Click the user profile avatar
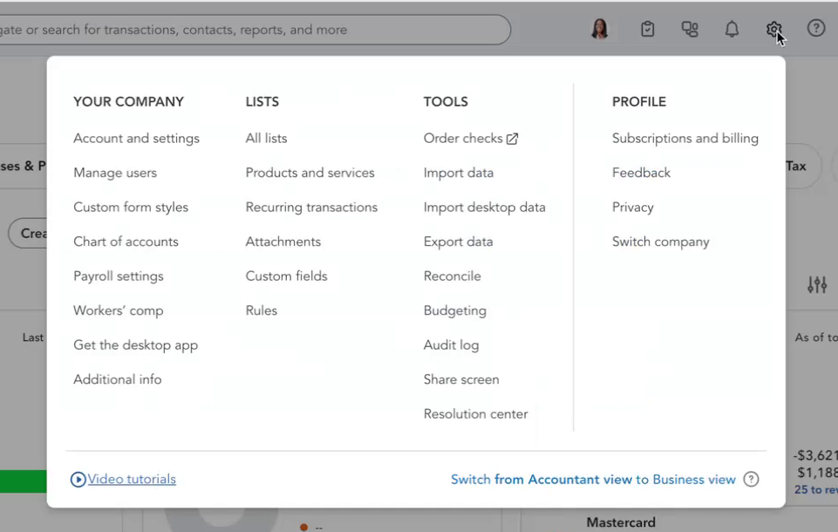Viewport: 838px width, 532px height. click(600, 29)
